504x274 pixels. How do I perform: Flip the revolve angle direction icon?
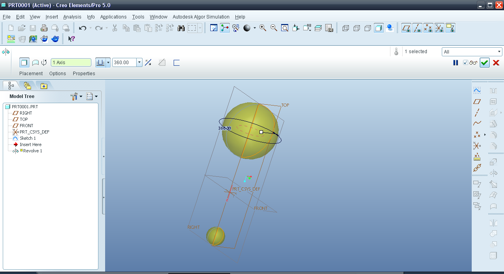[148, 63]
